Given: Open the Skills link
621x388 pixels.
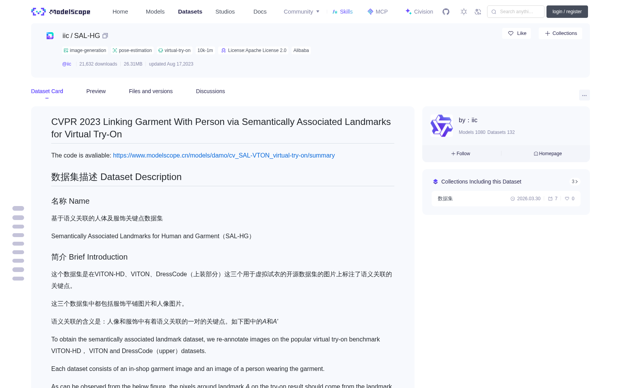Looking at the screenshot, I should 342,12.
